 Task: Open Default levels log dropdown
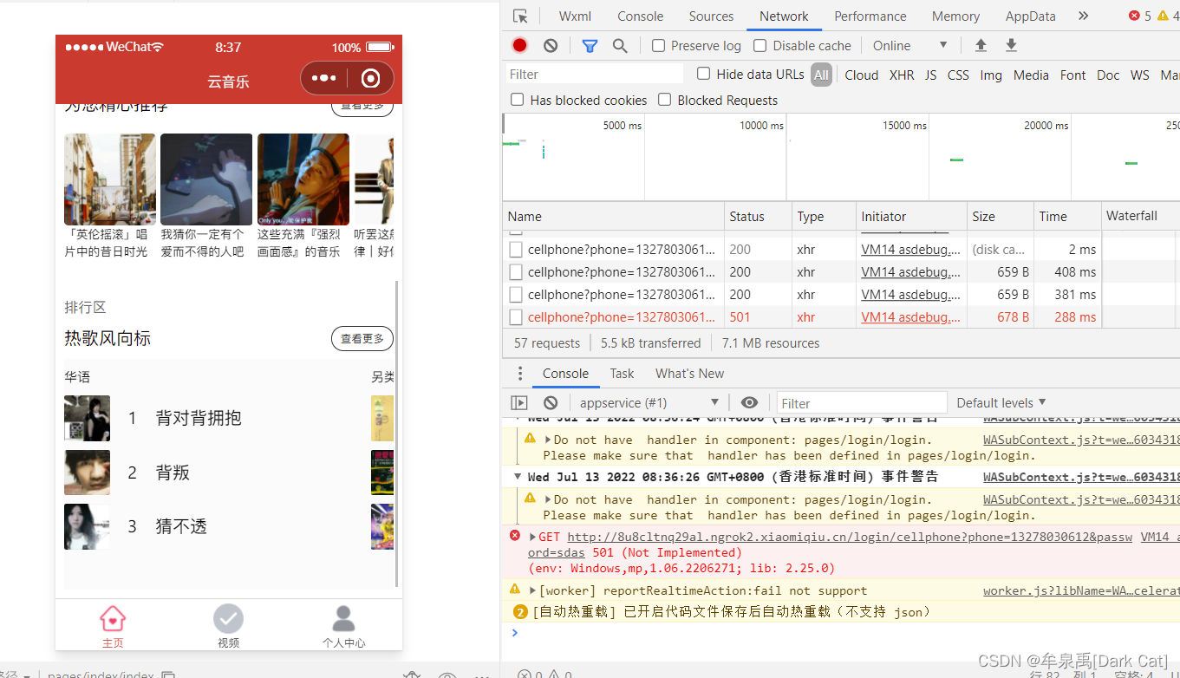(x=1001, y=402)
